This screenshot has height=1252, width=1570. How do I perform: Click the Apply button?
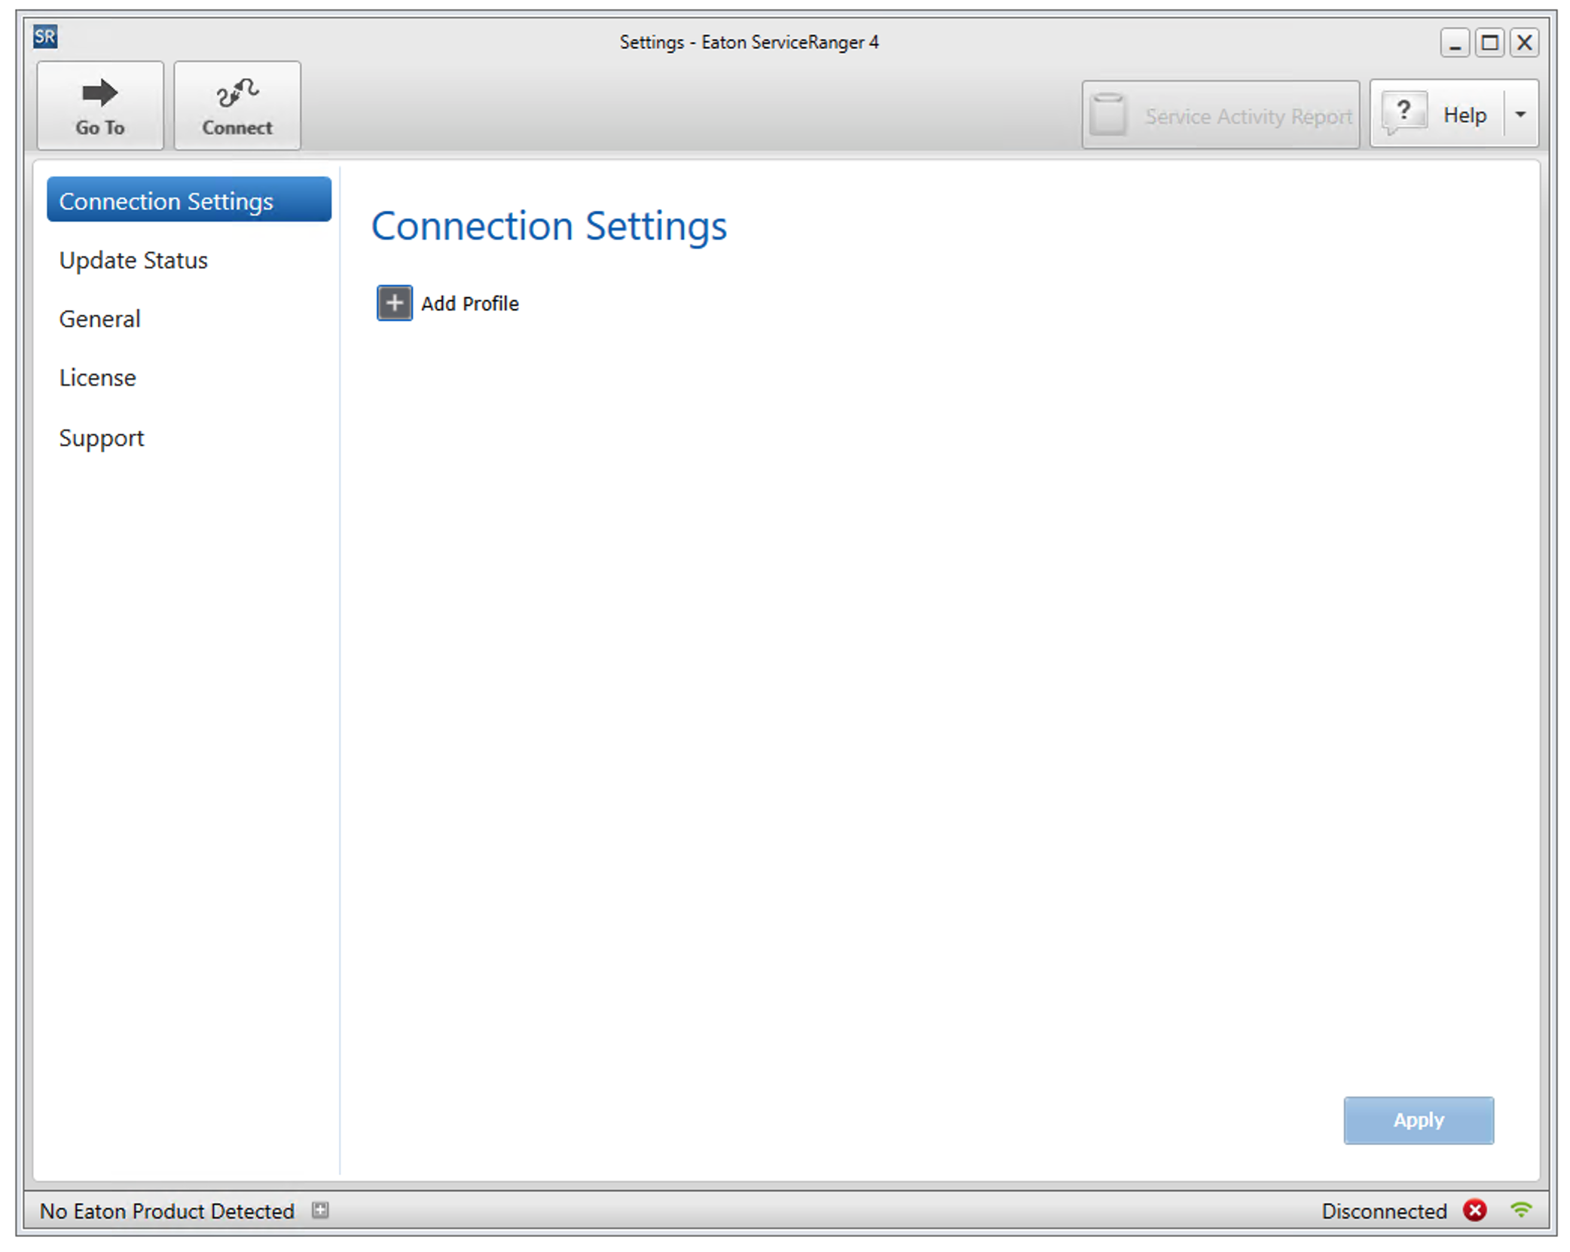coord(1418,1119)
